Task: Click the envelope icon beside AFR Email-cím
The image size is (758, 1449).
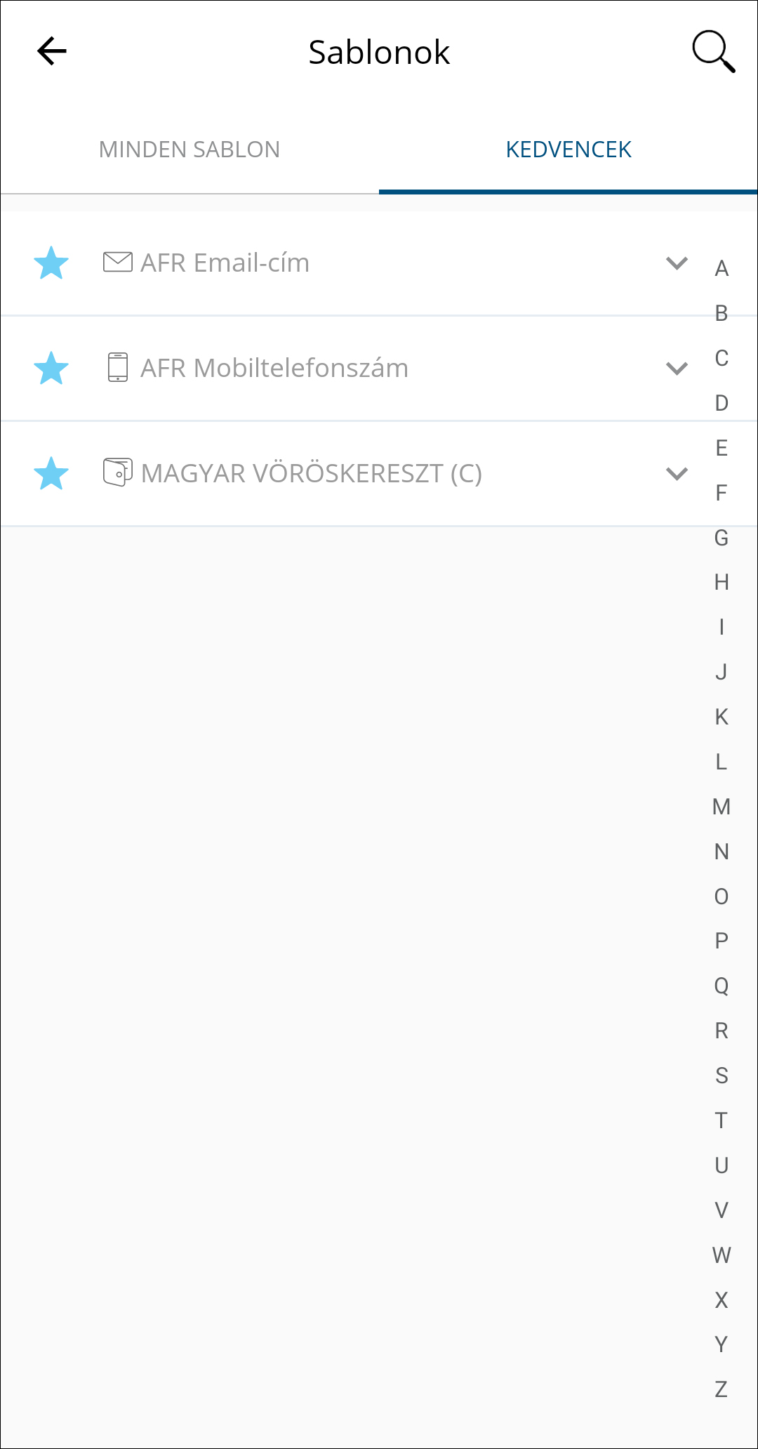Action: pyautogui.click(x=118, y=263)
